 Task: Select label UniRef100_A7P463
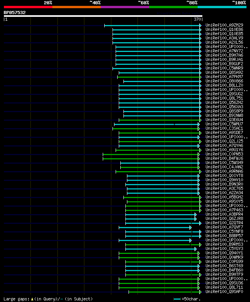pos(224,210)
